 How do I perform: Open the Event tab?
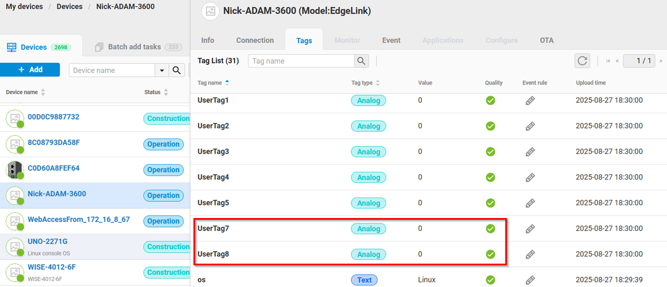tap(391, 40)
